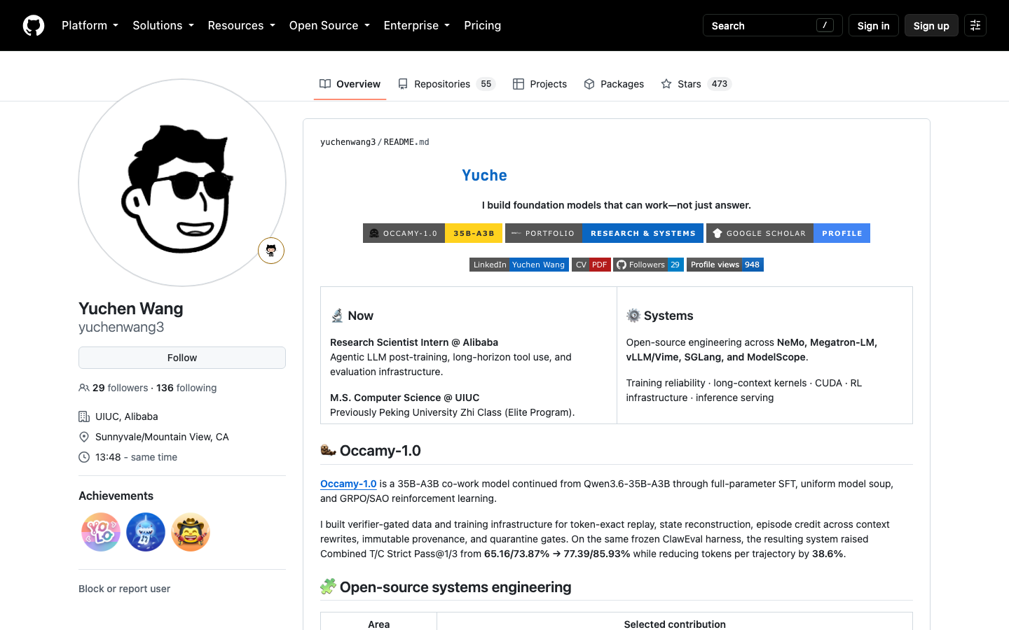Expand the Resources menu
This screenshot has height=630, width=1009.
pos(241,25)
